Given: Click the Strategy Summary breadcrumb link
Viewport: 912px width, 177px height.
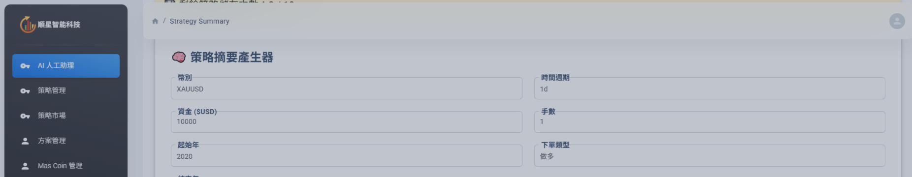Looking at the screenshot, I should [x=199, y=21].
